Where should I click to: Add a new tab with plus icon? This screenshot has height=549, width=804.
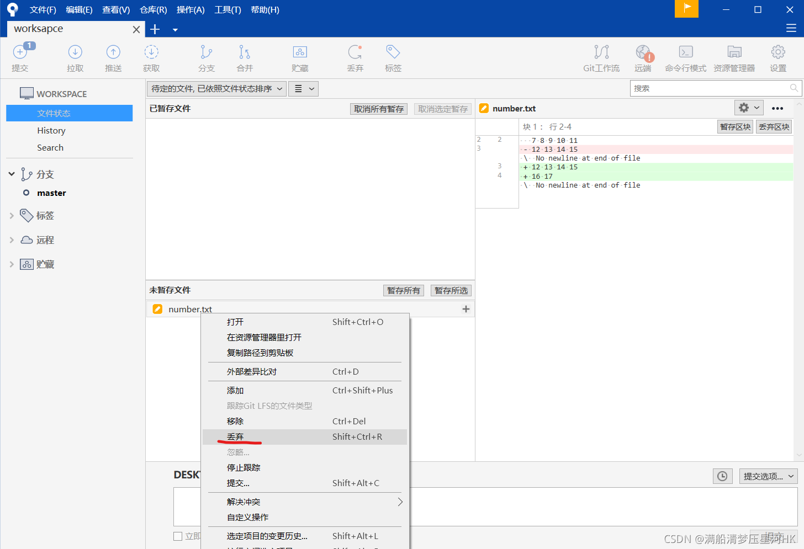(155, 29)
